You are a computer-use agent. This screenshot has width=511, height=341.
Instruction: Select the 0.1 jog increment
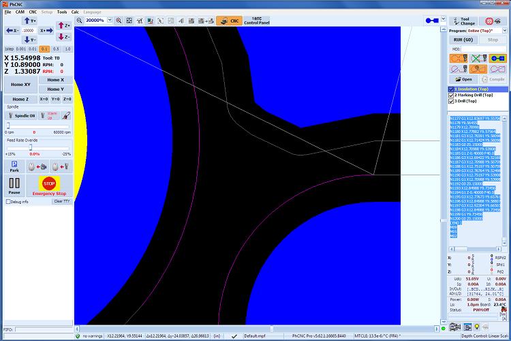tap(44, 49)
